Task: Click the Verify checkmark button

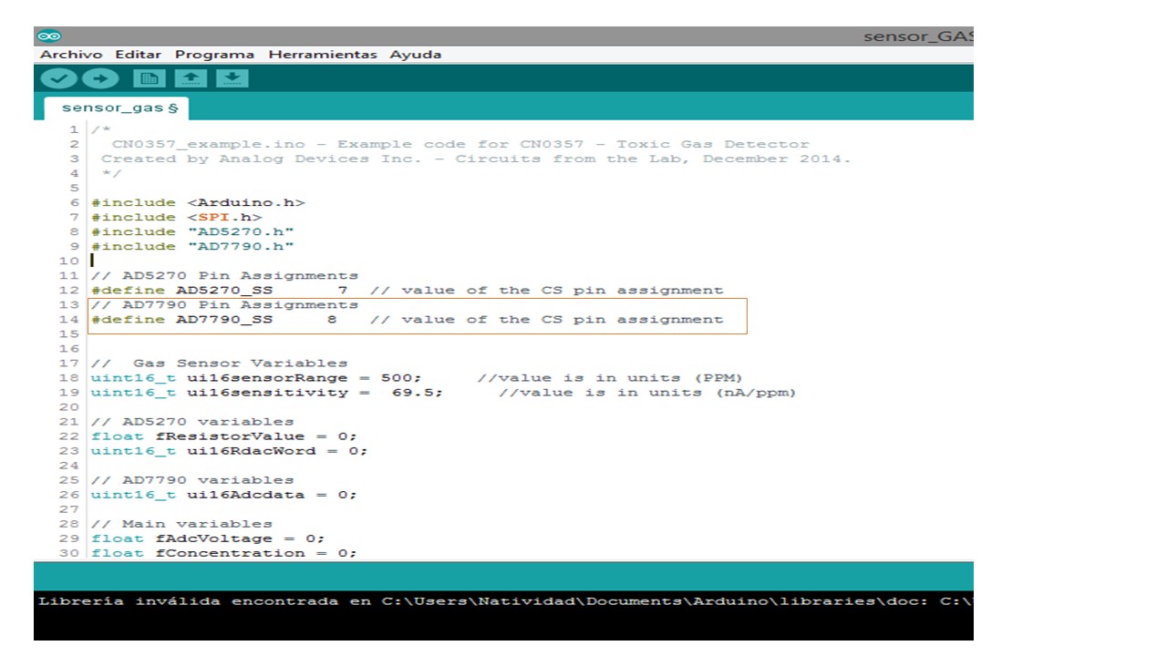Action: (58, 78)
